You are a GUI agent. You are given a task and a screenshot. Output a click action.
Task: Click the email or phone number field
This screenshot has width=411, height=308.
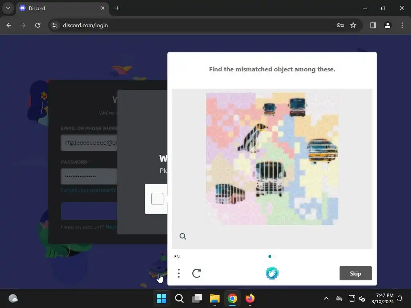pyautogui.click(x=89, y=143)
